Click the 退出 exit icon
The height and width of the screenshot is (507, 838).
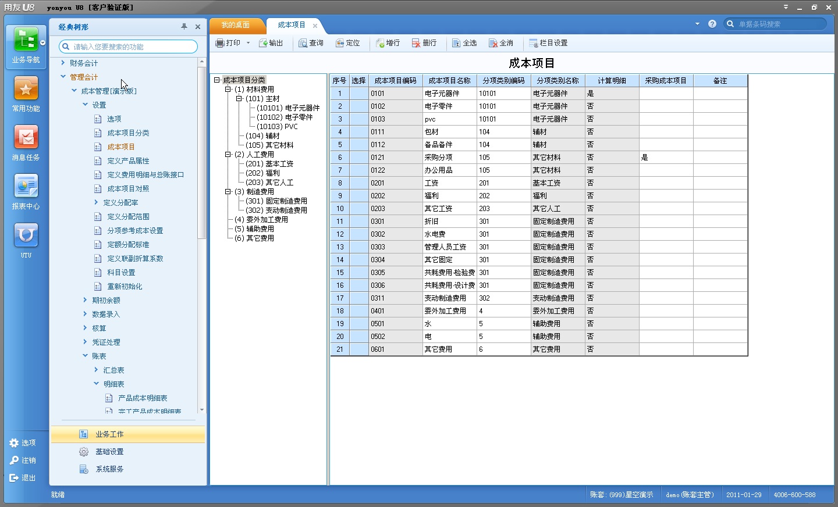(14, 478)
